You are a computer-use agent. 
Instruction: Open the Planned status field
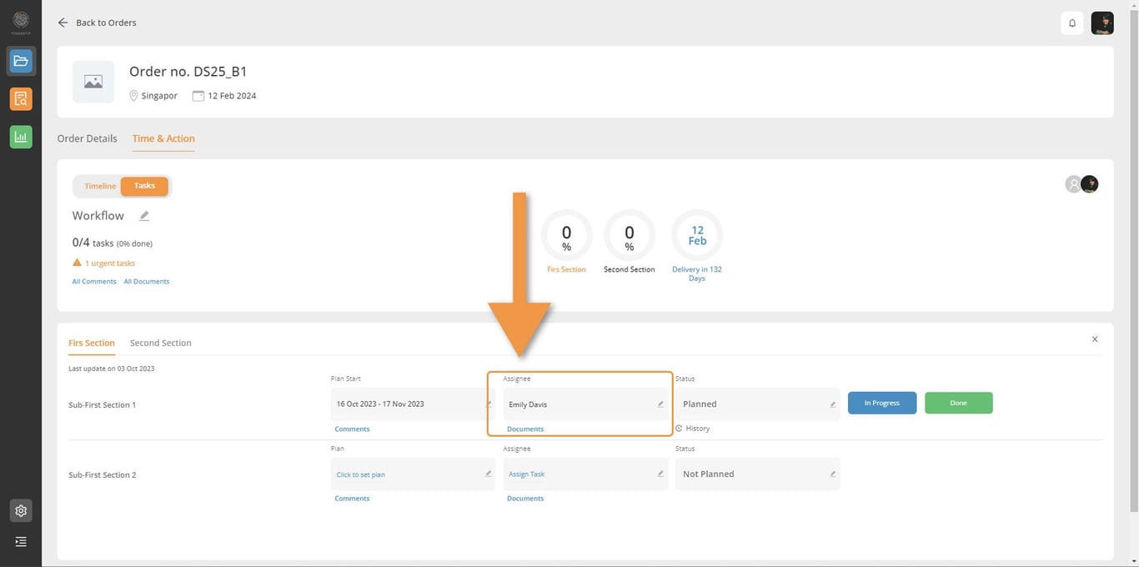click(757, 404)
